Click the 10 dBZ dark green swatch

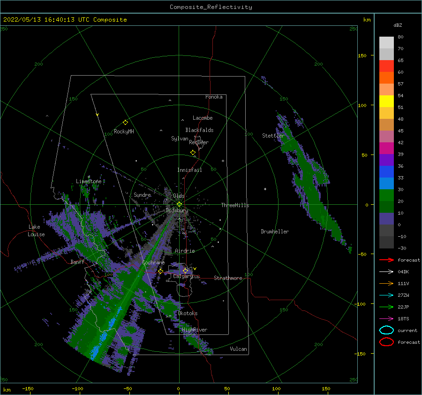(x=386, y=207)
